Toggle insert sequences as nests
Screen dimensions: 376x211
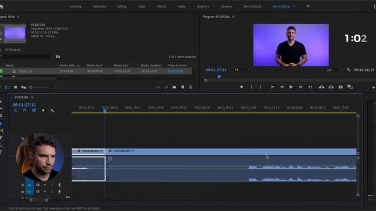pos(16,111)
